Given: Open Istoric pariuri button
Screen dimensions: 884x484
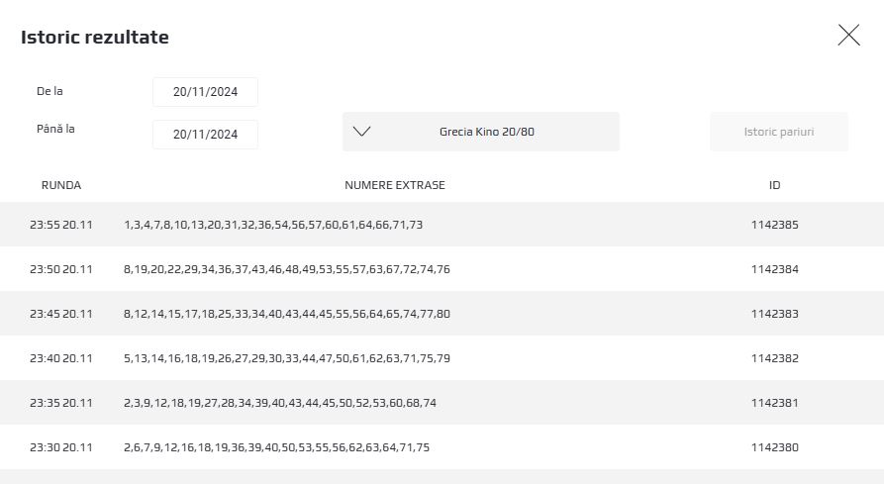Looking at the screenshot, I should coord(779,132).
